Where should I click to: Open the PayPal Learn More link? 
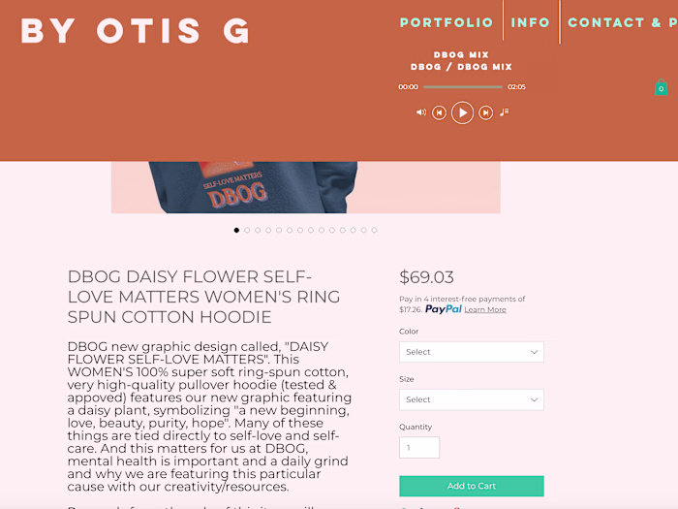pos(485,310)
